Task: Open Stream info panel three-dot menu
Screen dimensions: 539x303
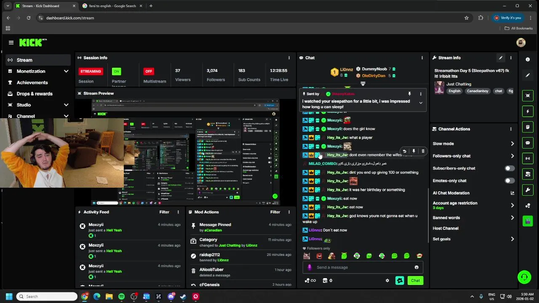Action: click(511, 58)
